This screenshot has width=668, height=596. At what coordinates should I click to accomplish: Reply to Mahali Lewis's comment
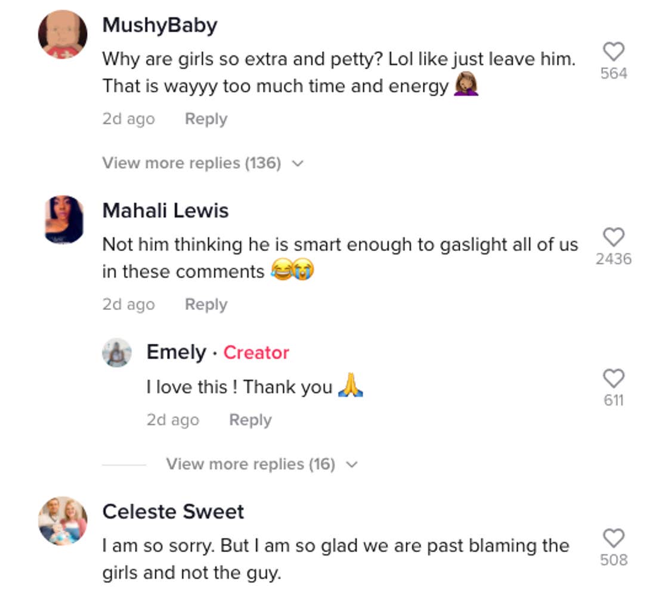206,304
